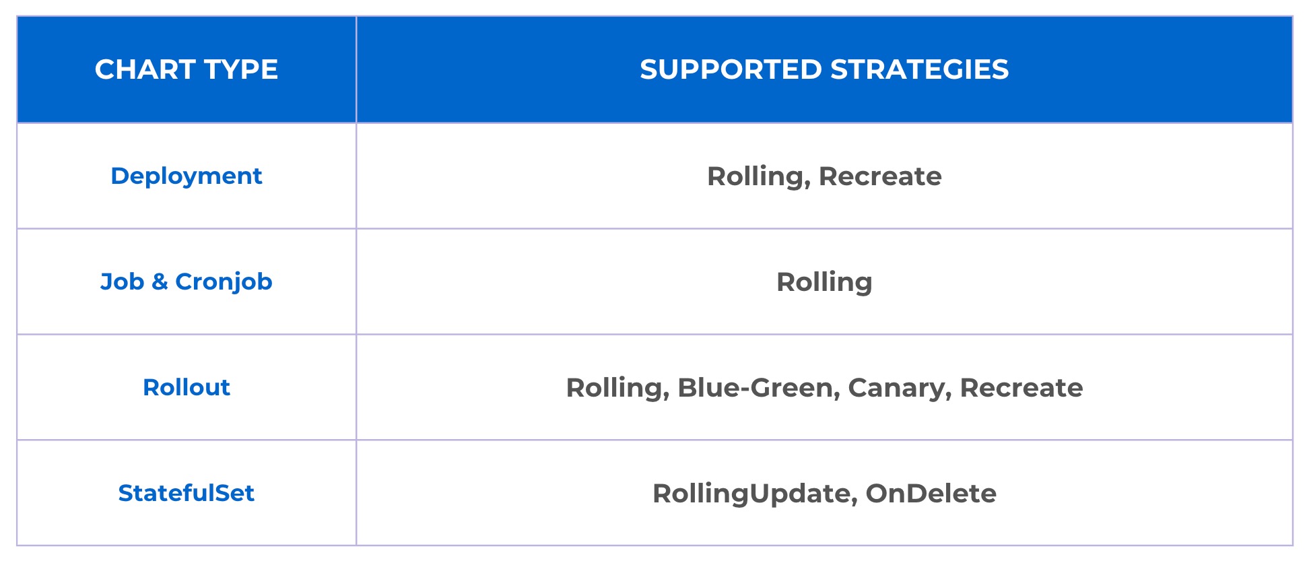Click Recreate in the Deployment row
Image resolution: width=1309 pixels, height=563 pixels.
tap(880, 176)
